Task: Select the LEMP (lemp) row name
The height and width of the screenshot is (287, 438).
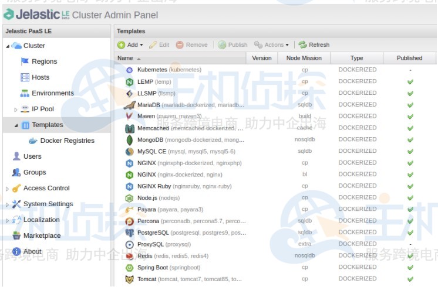Action: [154, 82]
